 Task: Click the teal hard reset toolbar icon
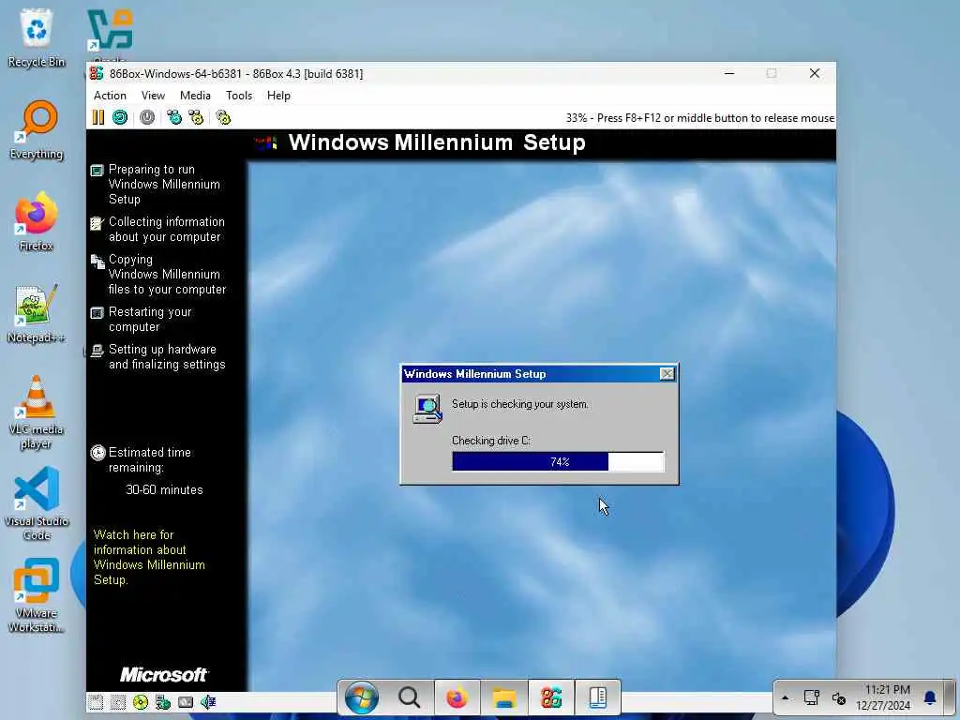pyautogui.click(x=120, y=117)
